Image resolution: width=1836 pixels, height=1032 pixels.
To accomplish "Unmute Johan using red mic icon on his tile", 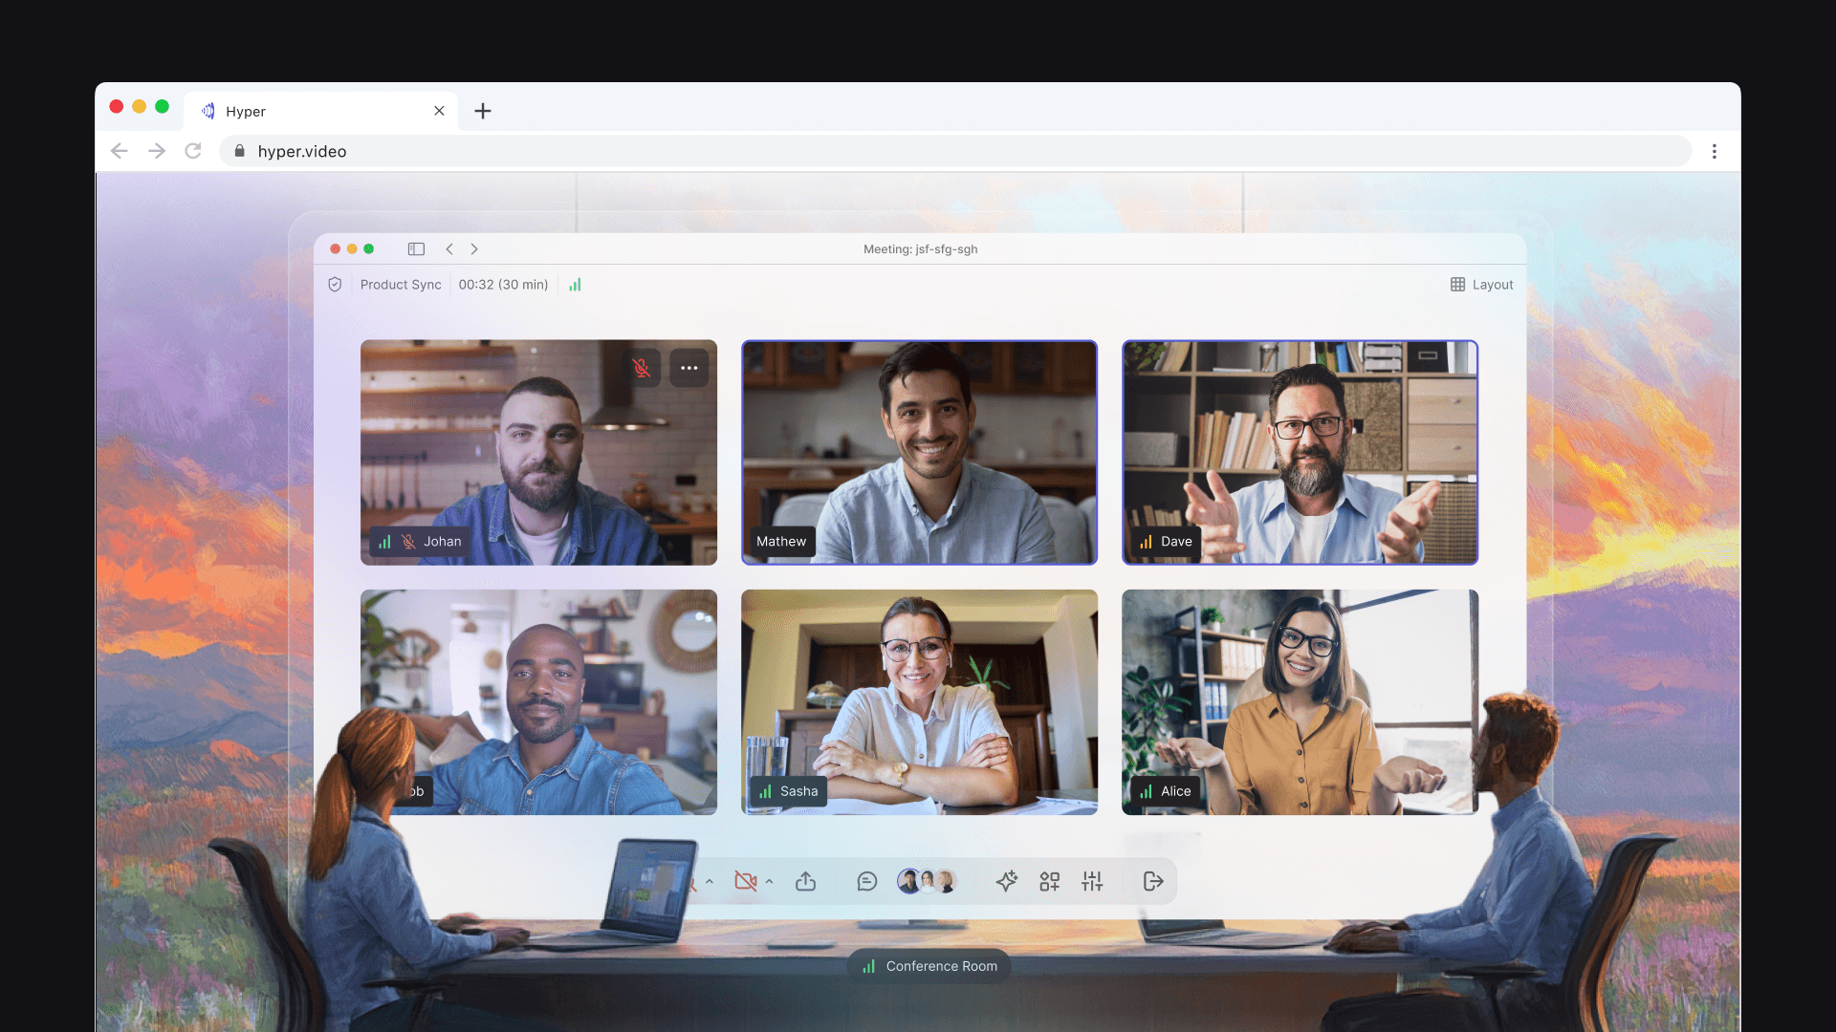I will tap(642, 368).
